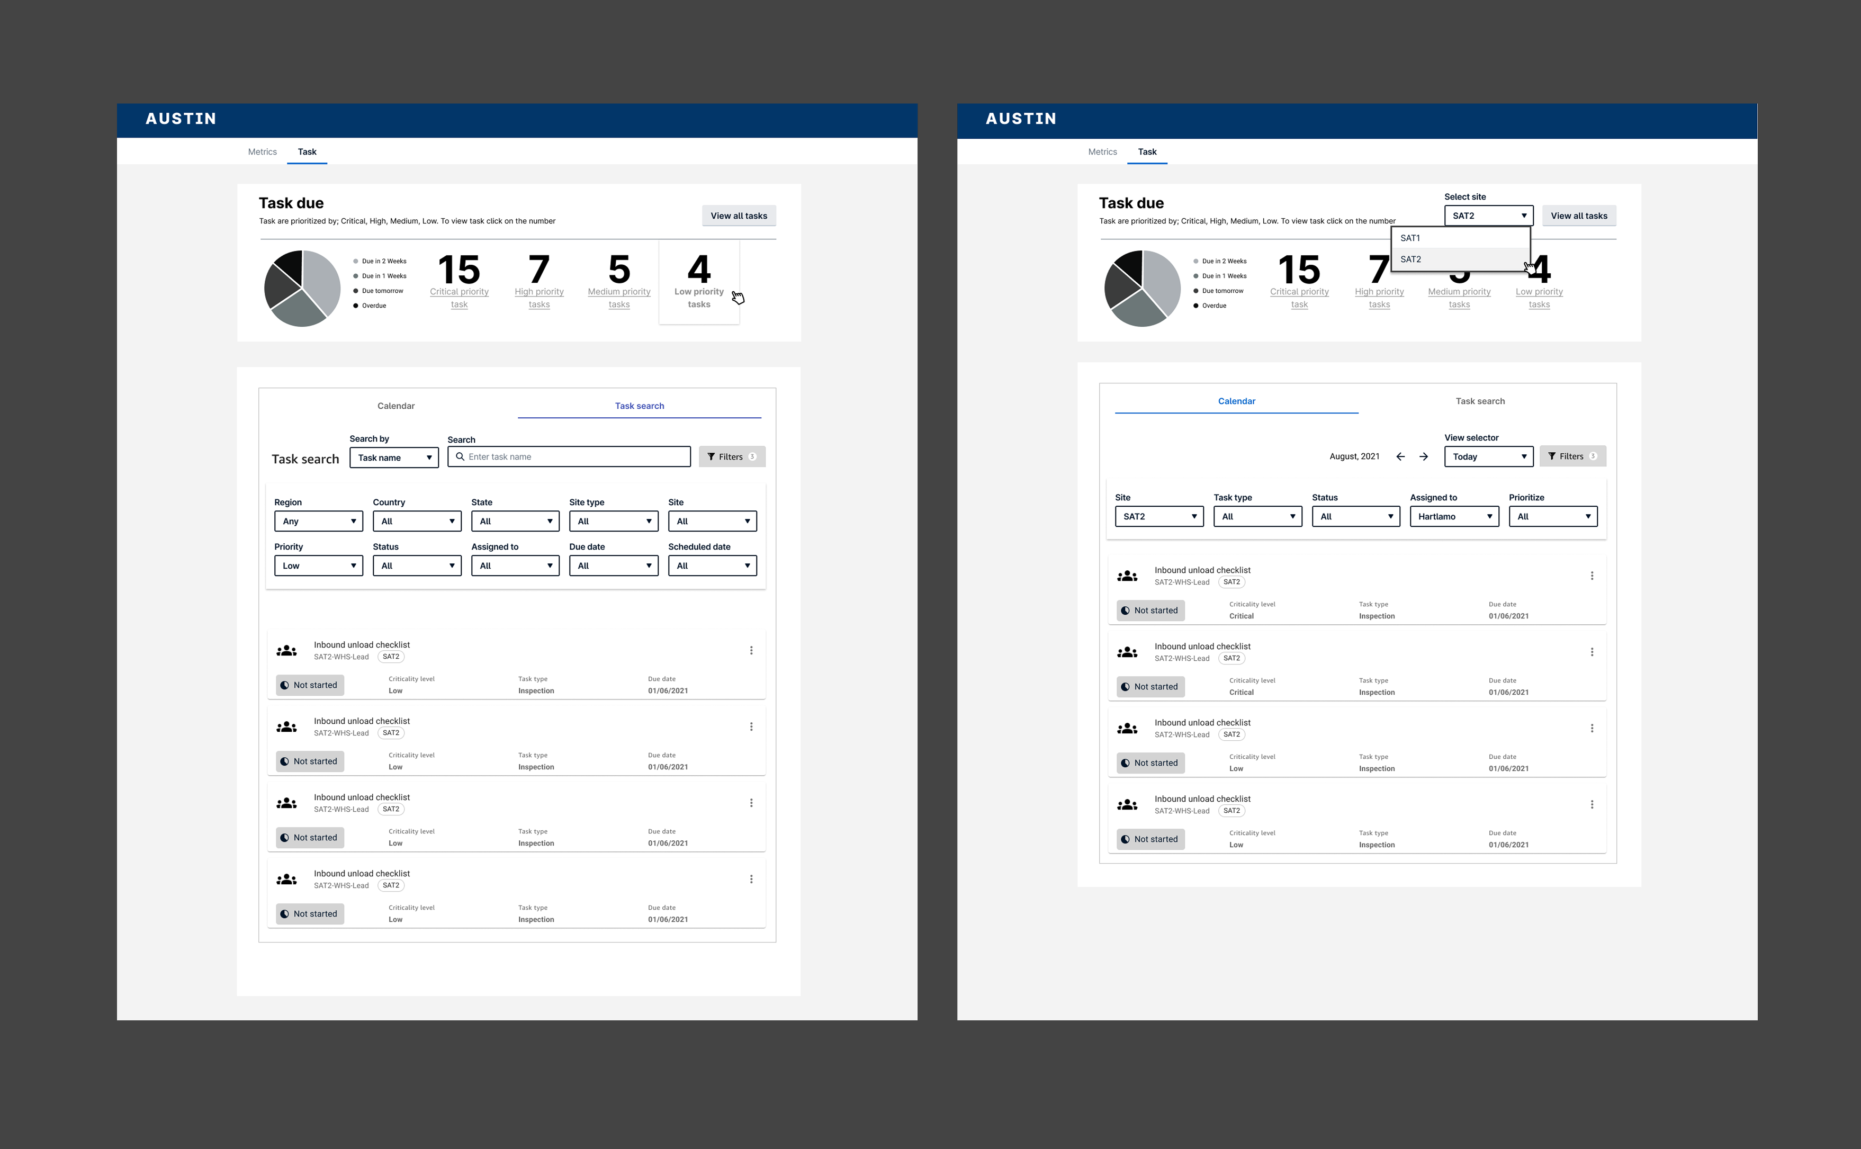Viewport: 1861px width, 1149px height.
Task: Go back a month using the left arrow
Action: pos(1400,456)
